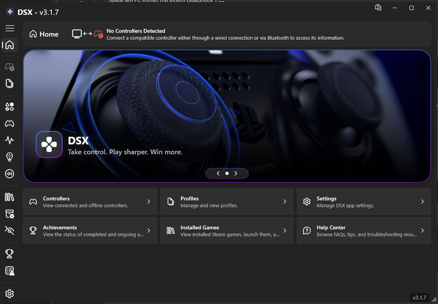Open the Installed Games card
Viewport: 438px width, 304px height.
[227, 230]
